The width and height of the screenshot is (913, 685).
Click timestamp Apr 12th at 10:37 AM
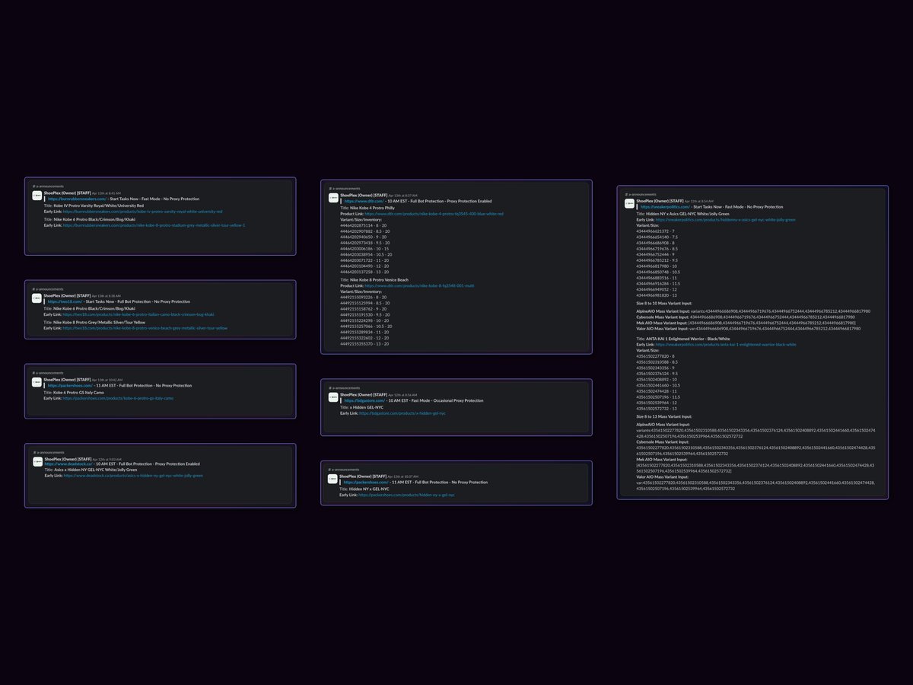pos(403,476)
